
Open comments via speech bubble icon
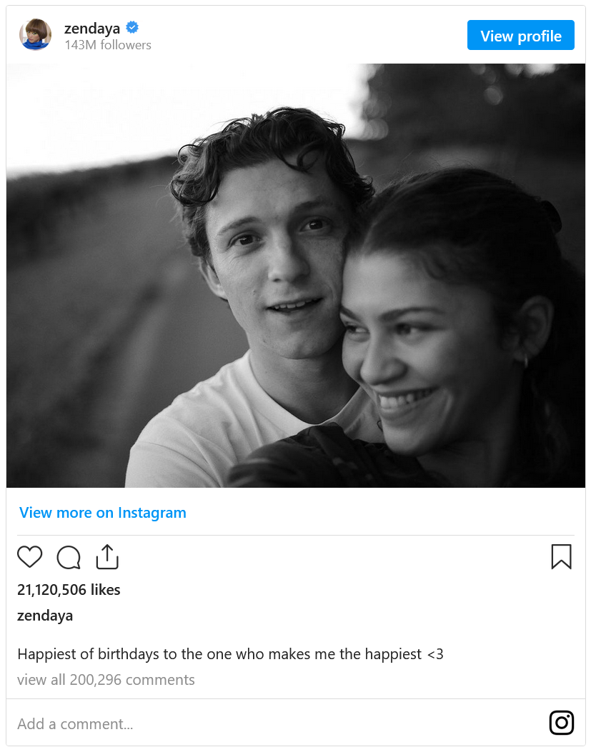(x=69, y=557)
